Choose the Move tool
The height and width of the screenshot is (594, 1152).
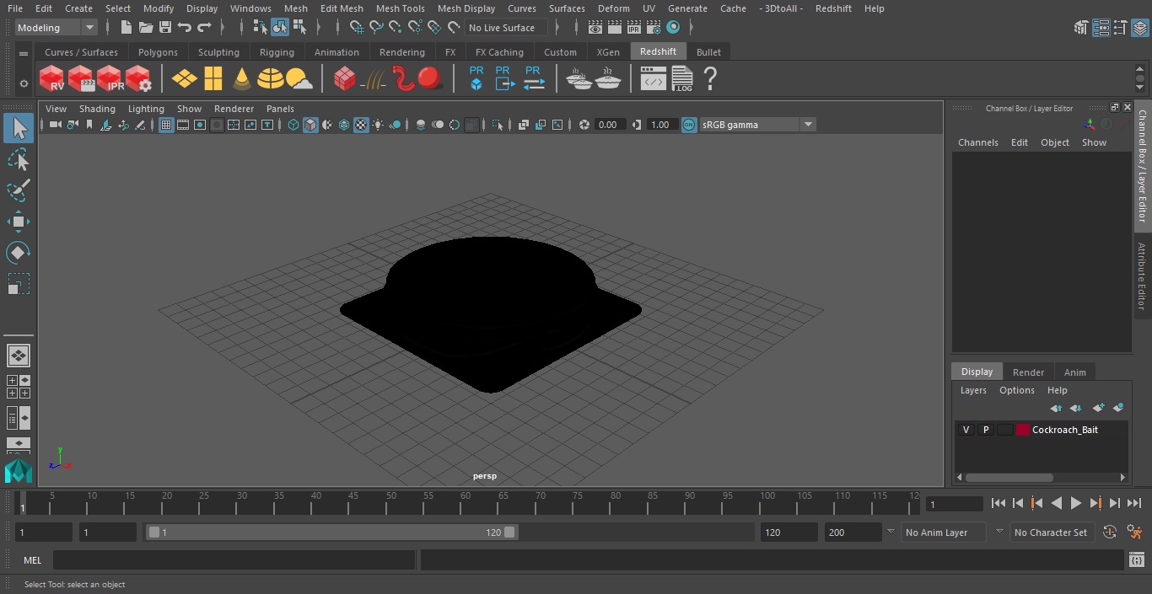point(19,222)
